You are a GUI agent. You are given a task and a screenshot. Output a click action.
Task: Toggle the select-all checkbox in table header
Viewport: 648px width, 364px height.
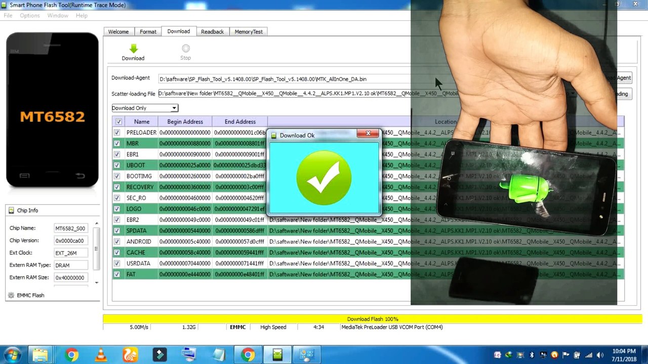[x=118, y=121]
